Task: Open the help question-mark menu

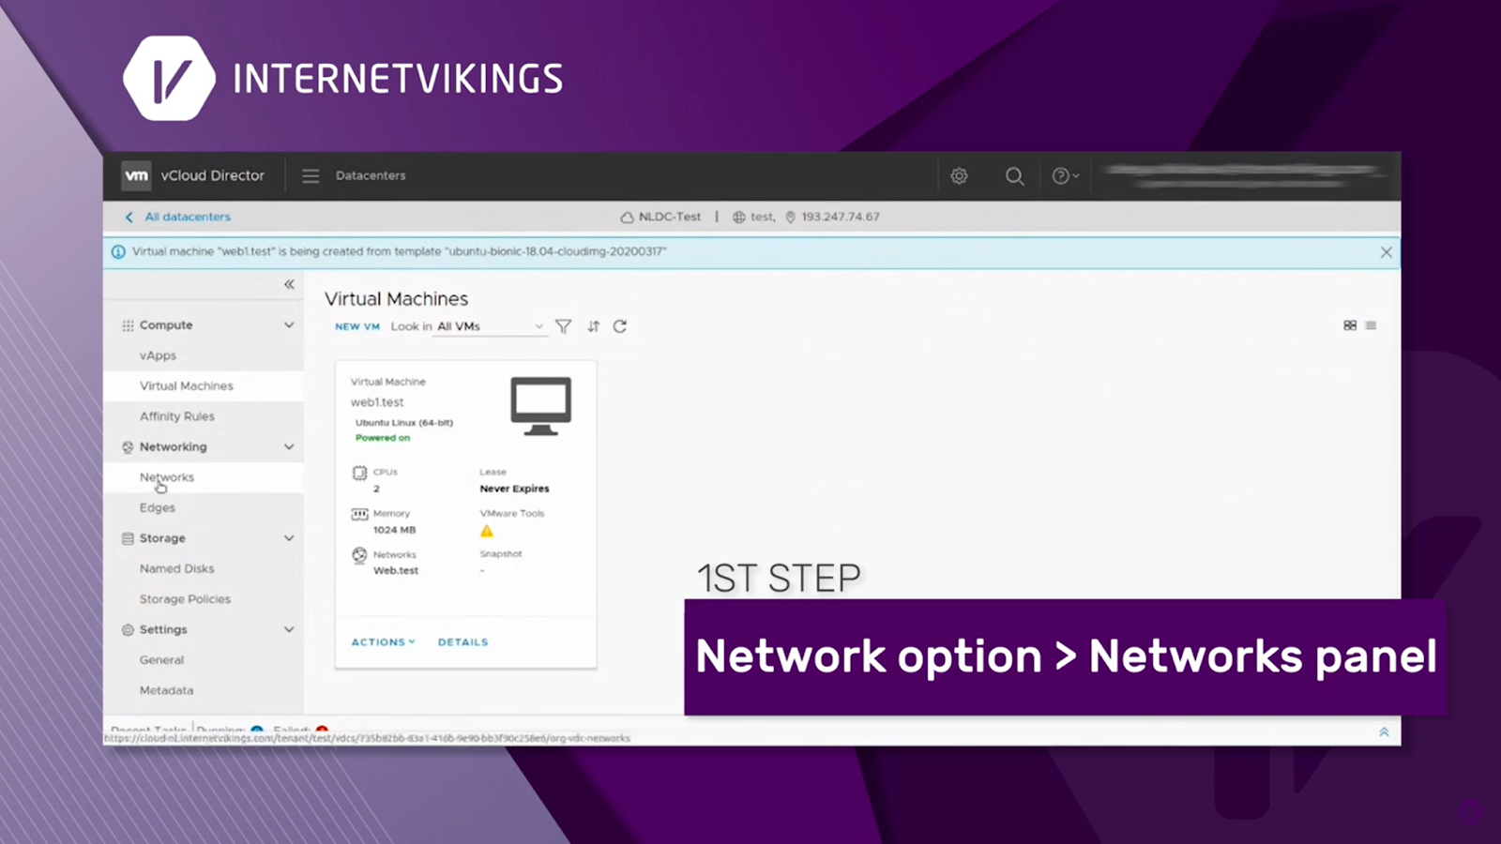Action: (x=1065, y=175)
